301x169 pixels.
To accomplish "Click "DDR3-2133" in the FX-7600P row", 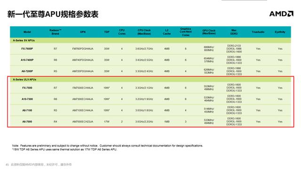I will click(x=234, y=46).
